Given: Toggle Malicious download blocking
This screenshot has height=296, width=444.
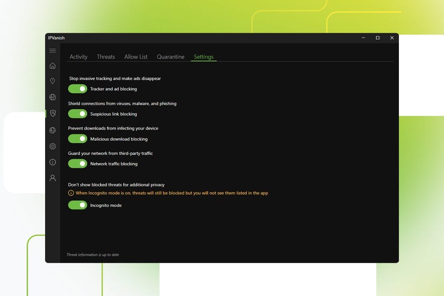Looking at the screenshot, I should (78, 139).
